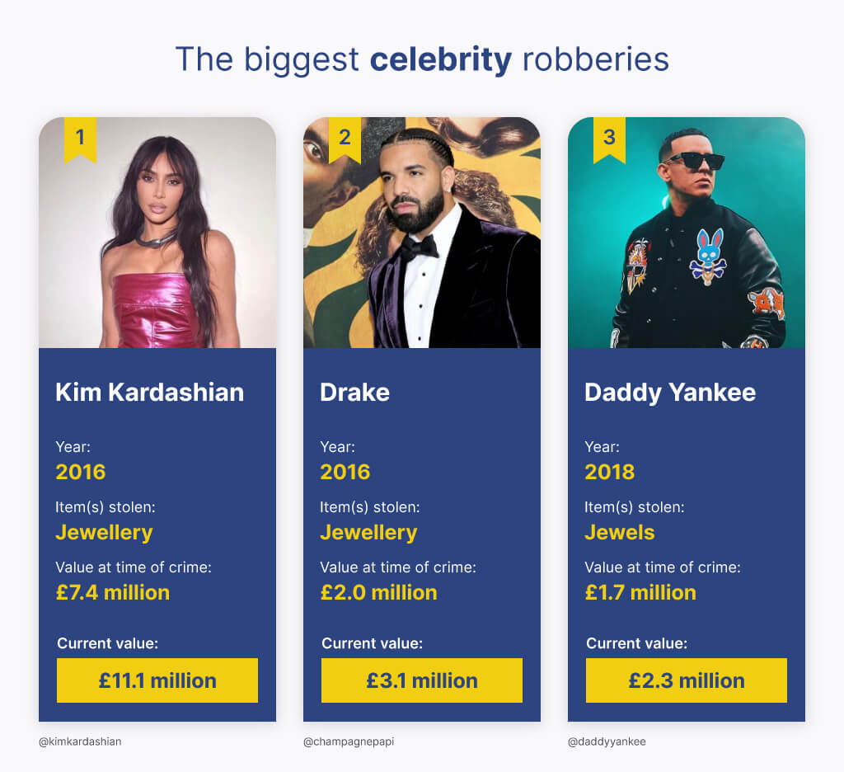The image size is (844, 772).
Task: Click the £7.4 million value text
Action: [112, 592]
